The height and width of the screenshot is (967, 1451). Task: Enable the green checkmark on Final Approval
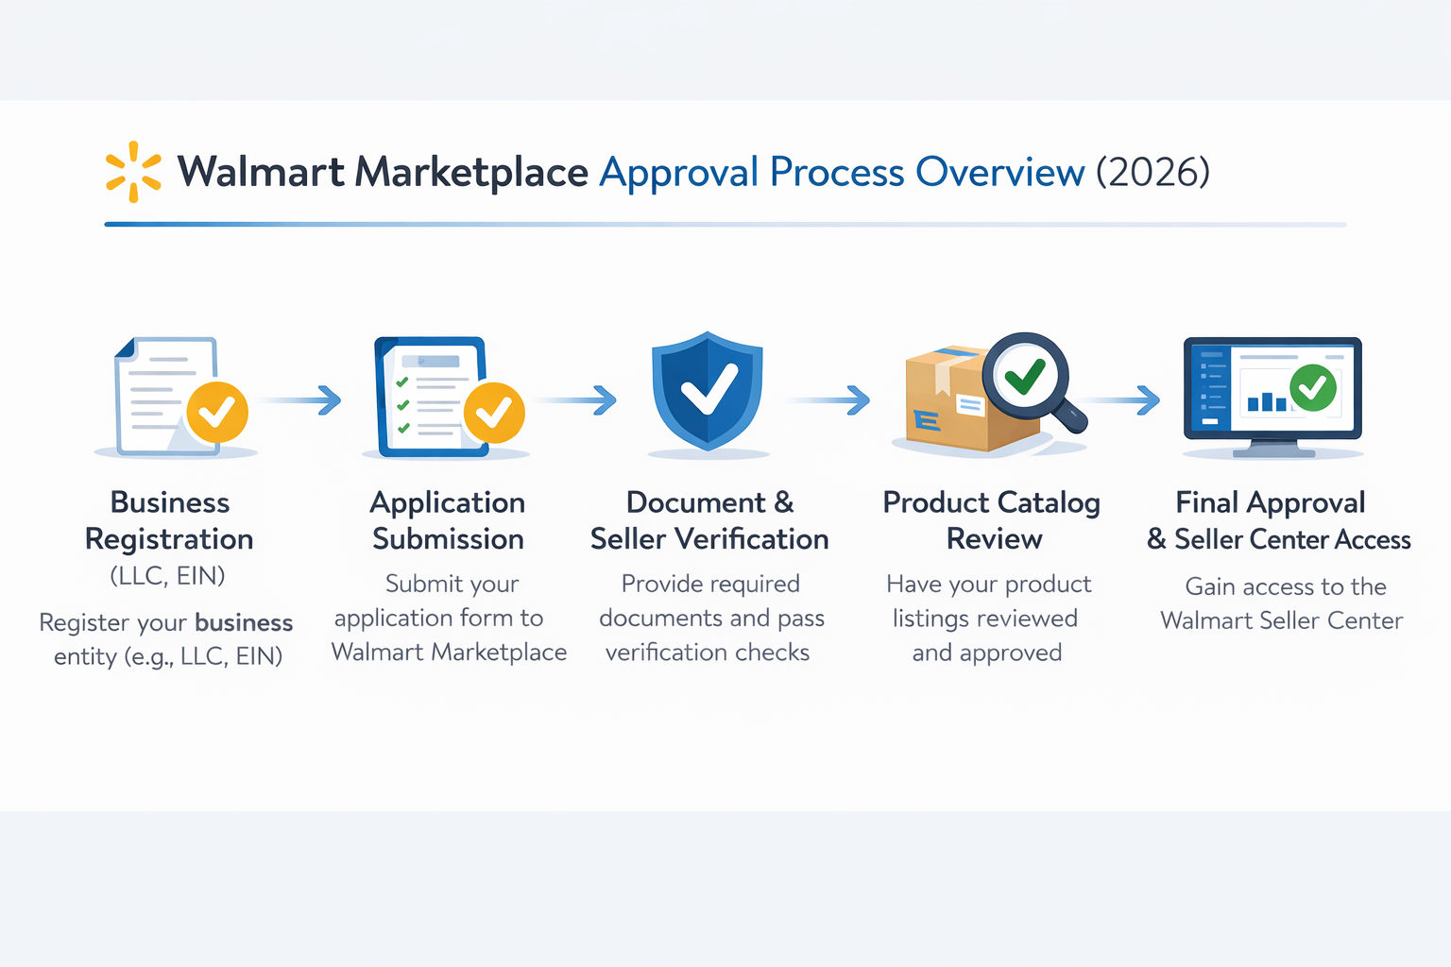1313,387
